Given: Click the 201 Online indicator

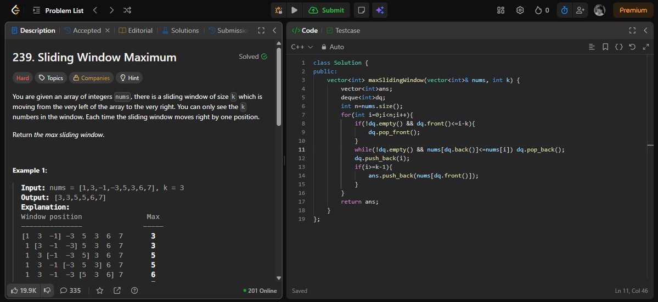Looking at the screenshot, I should point(260,290).
